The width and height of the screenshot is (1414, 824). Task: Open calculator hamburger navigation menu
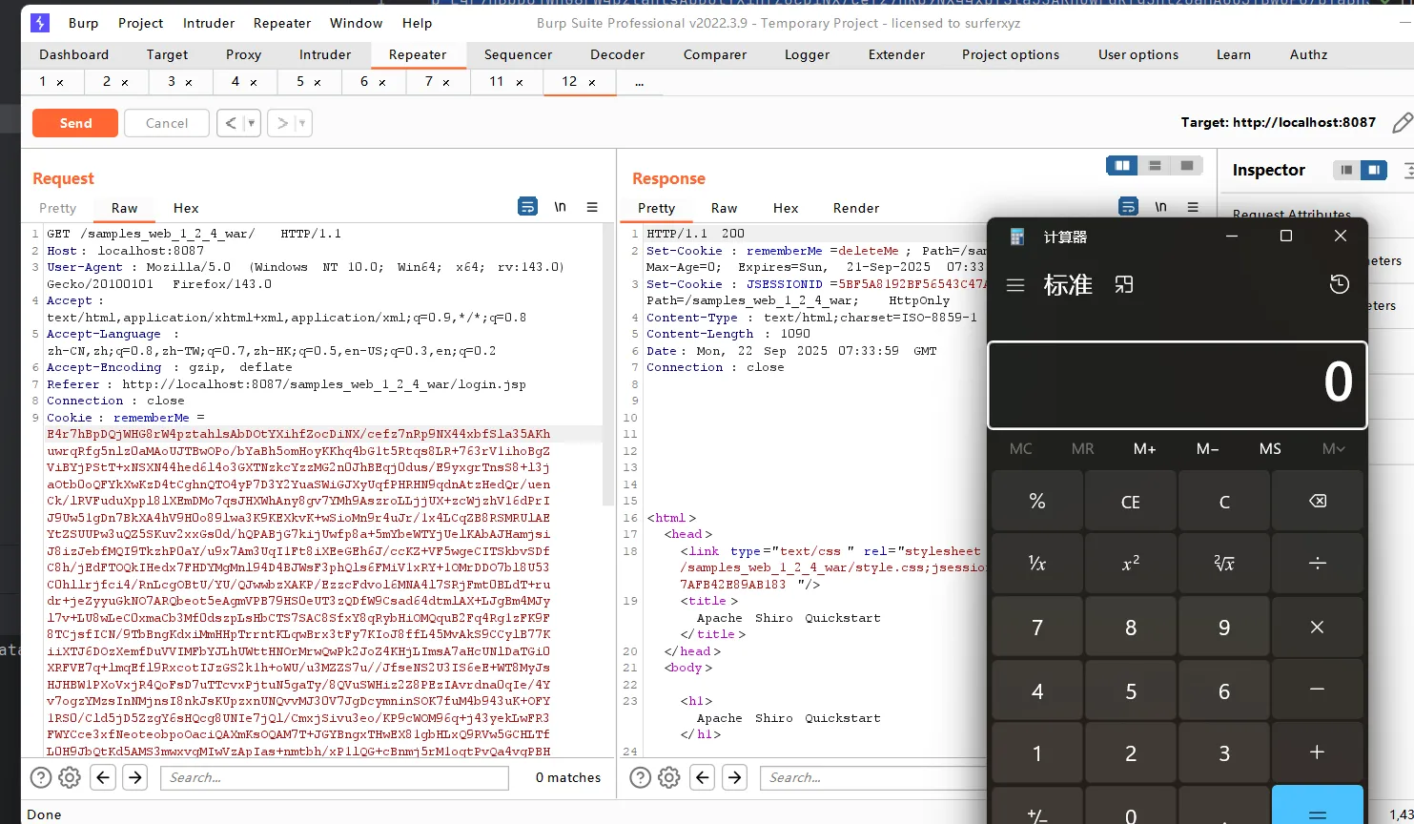pyautogui.click(x=1015, y=285)
